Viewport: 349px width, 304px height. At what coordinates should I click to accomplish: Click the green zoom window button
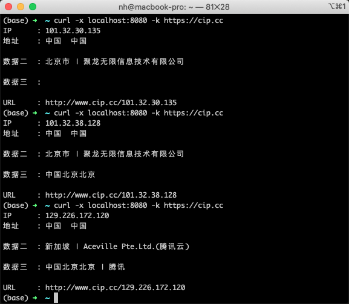pyautogui.click(x=33, y=7)
